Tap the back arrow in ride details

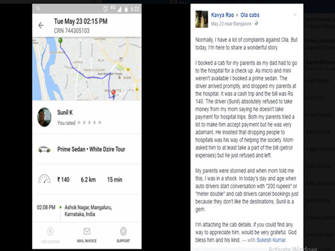[41, 26]
